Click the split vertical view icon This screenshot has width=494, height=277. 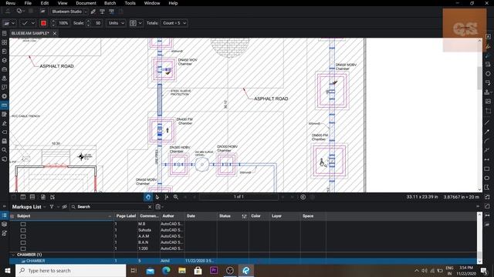click(23, 197)
